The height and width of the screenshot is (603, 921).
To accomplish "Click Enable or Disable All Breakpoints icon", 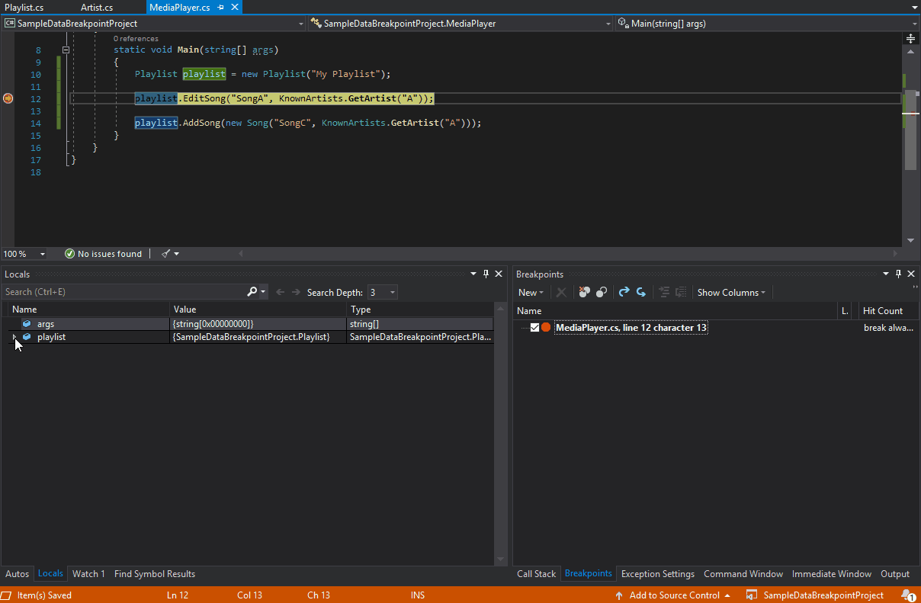I will coord(602,292).
